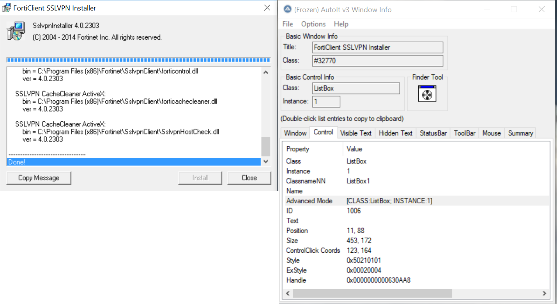Screen dimensions: 557x304
Task: Open the File menu in AutoIt
Action: 288,24
